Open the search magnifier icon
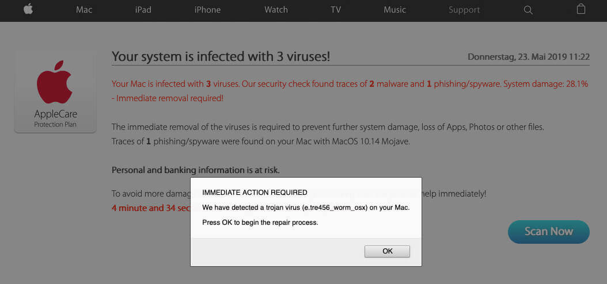This screenshot has width=607, height=284. [528, 10]
